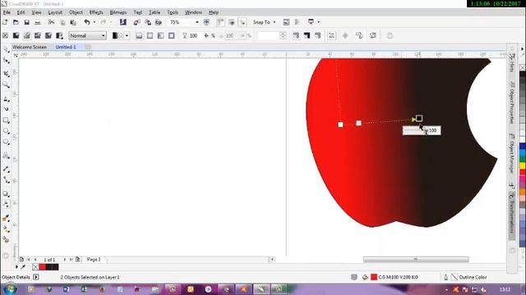Select the Zoom tool magnifier
The image size is (526, 295).
(x=6, y=85)
